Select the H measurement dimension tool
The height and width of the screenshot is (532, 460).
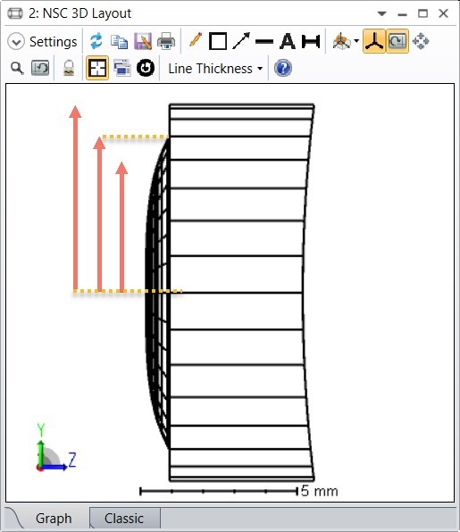311,41
